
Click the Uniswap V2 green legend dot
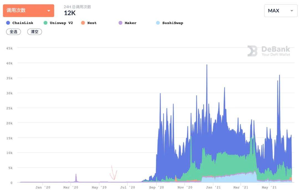coord(45,23)
